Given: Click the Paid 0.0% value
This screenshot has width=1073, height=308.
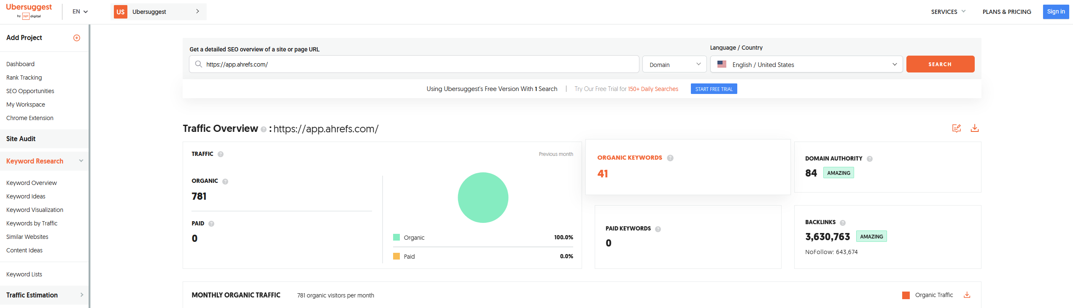Looking at the screenshot, I should (x=566, y=256).
